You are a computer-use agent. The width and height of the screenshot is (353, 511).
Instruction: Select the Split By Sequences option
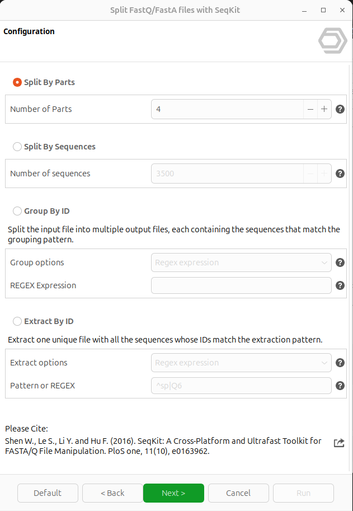point(17,147)
